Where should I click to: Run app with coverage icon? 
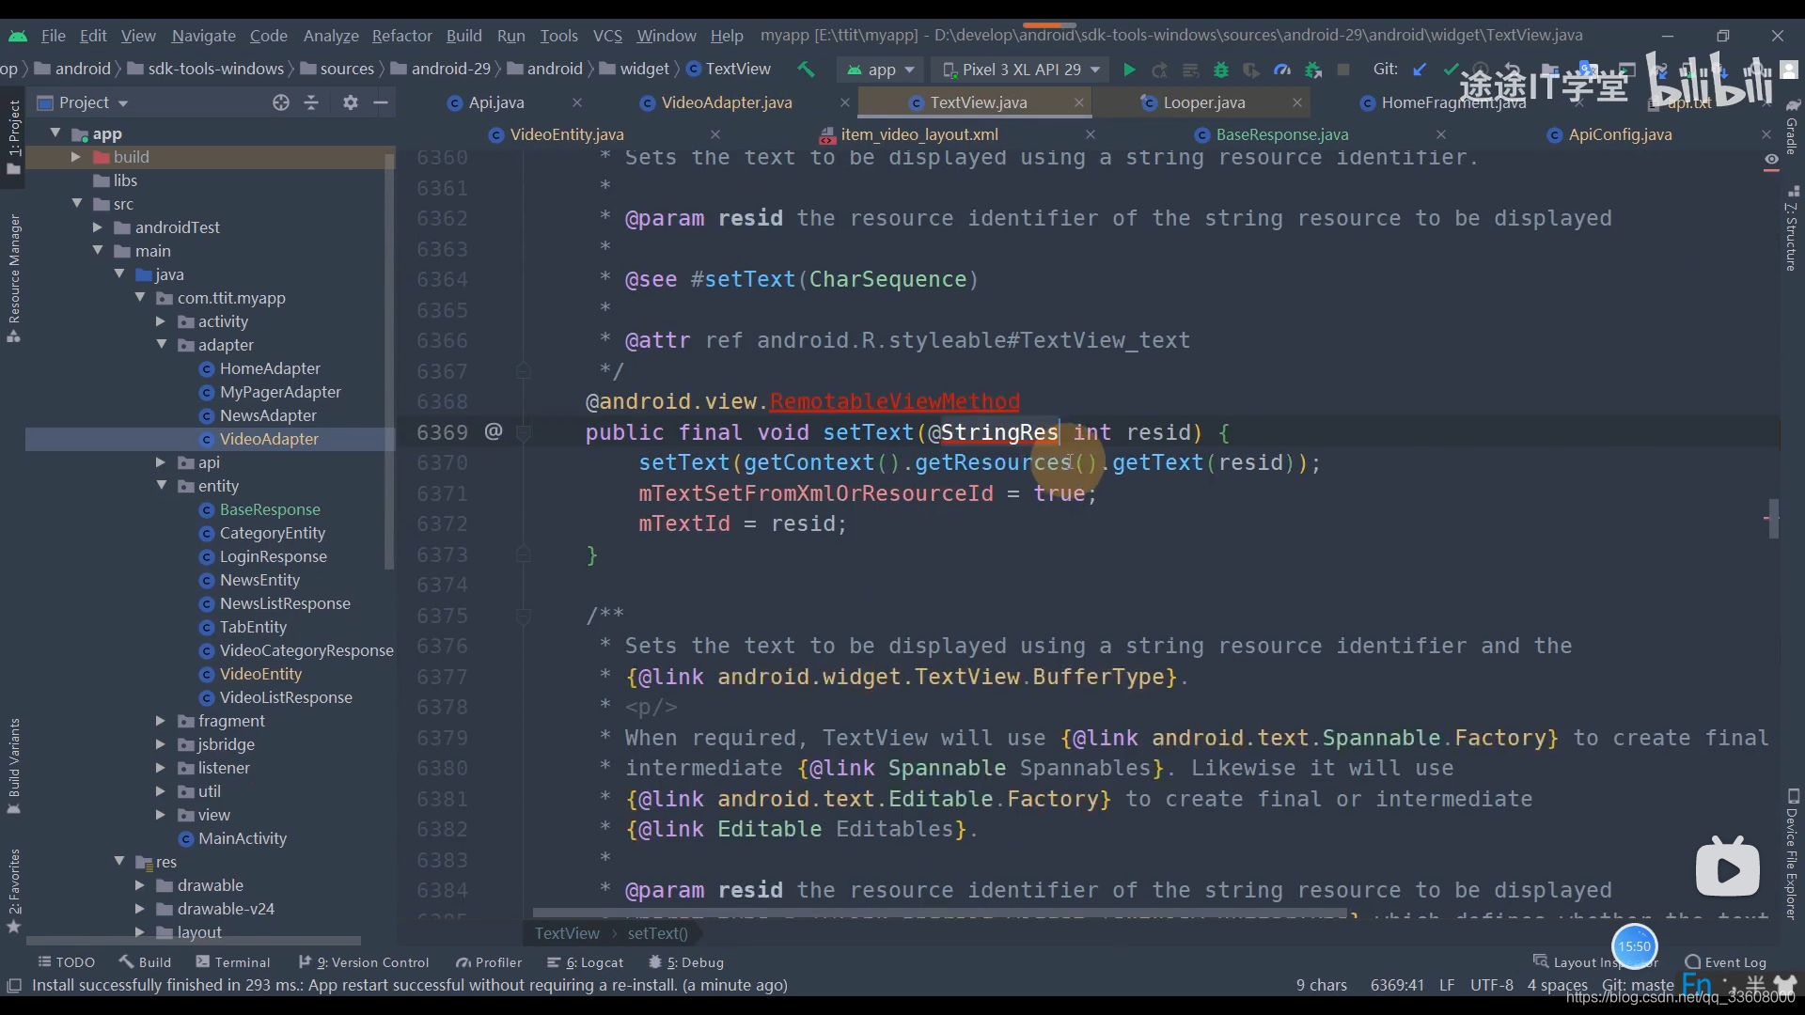(1251, 70)
